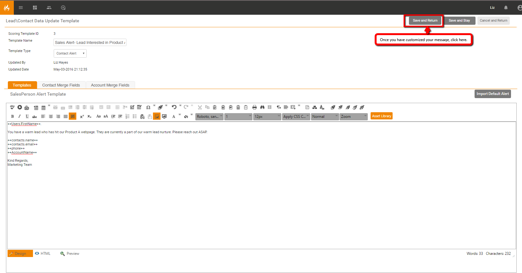Open the background color paint bucket picker
This screenshot has width=522, height=273.
(186, 116)
